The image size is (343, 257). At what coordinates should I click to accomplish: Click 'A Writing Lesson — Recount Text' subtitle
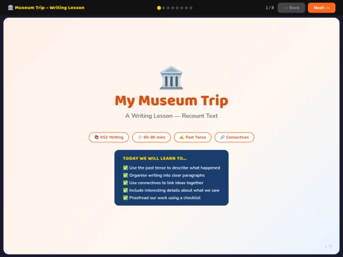tap(171, 116)
